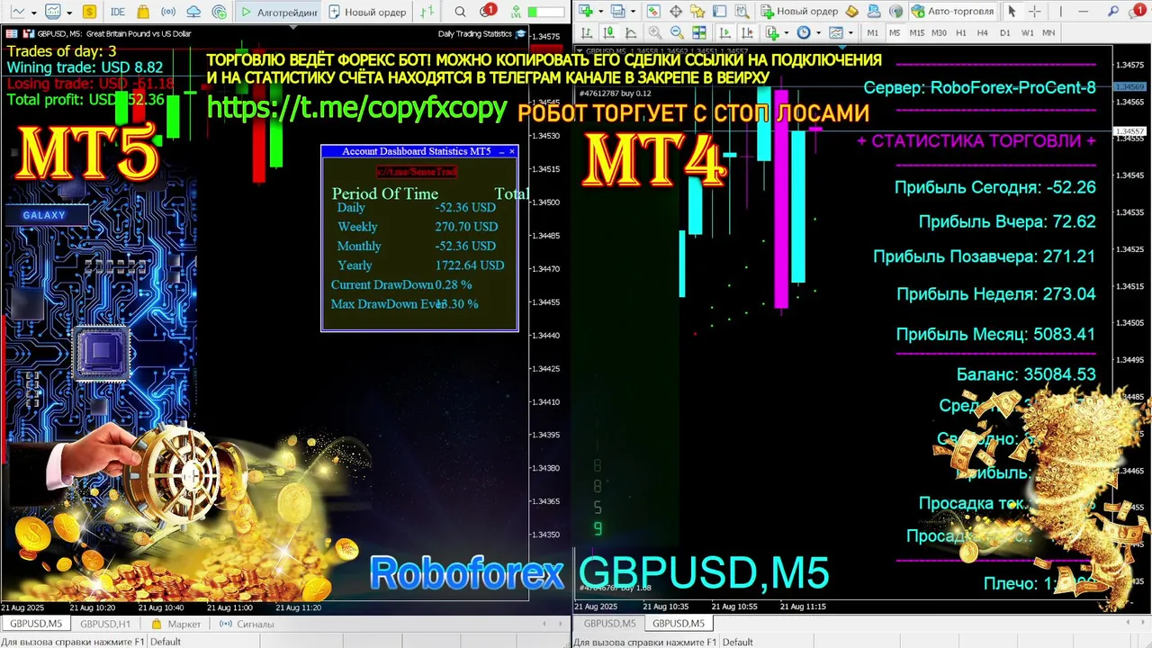Open MT5 notifications icon with red badge

pyautogui.click(x=486, y=12)
